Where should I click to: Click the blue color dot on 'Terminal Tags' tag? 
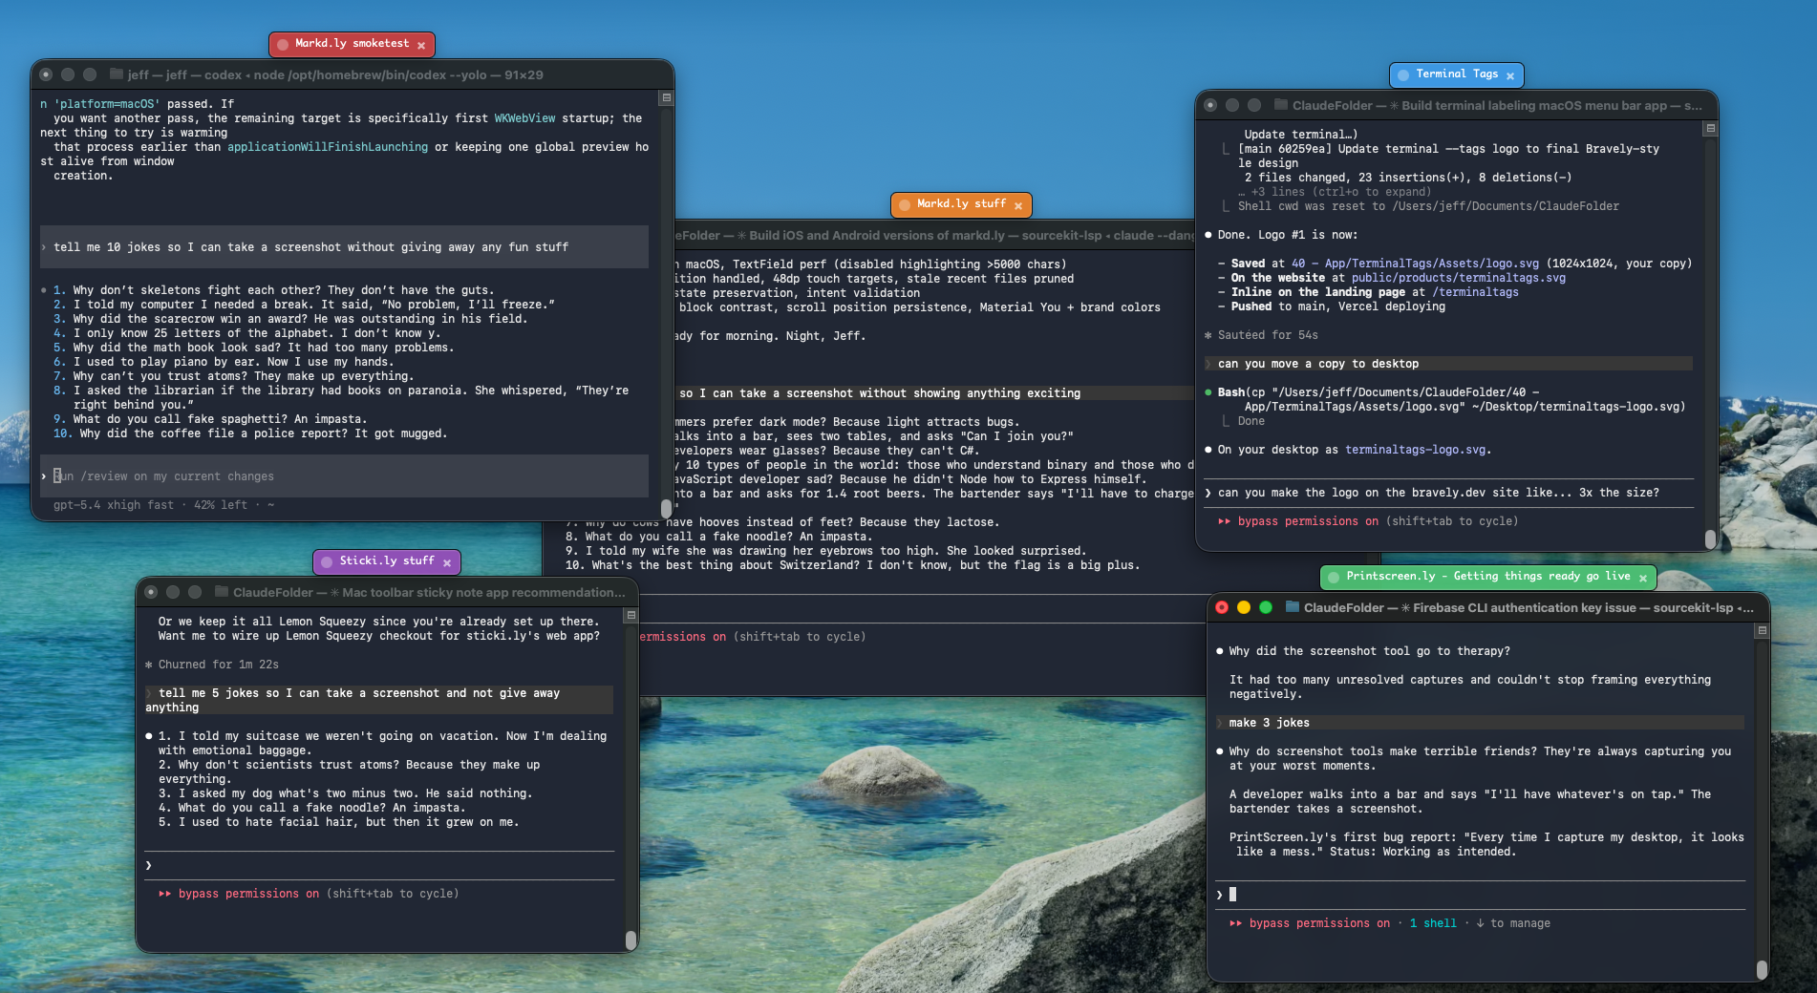coord(1403,74)
